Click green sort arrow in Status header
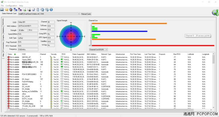The width and height of the screenshot is (219, 117). tap(15, 54)
